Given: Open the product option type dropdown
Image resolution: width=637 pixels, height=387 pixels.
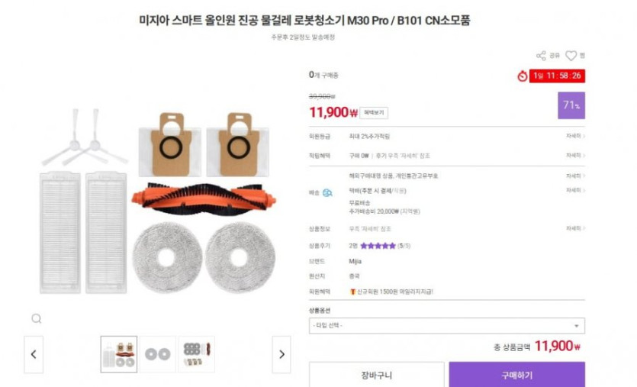Looking at the screenshot, I should (447, 326).
